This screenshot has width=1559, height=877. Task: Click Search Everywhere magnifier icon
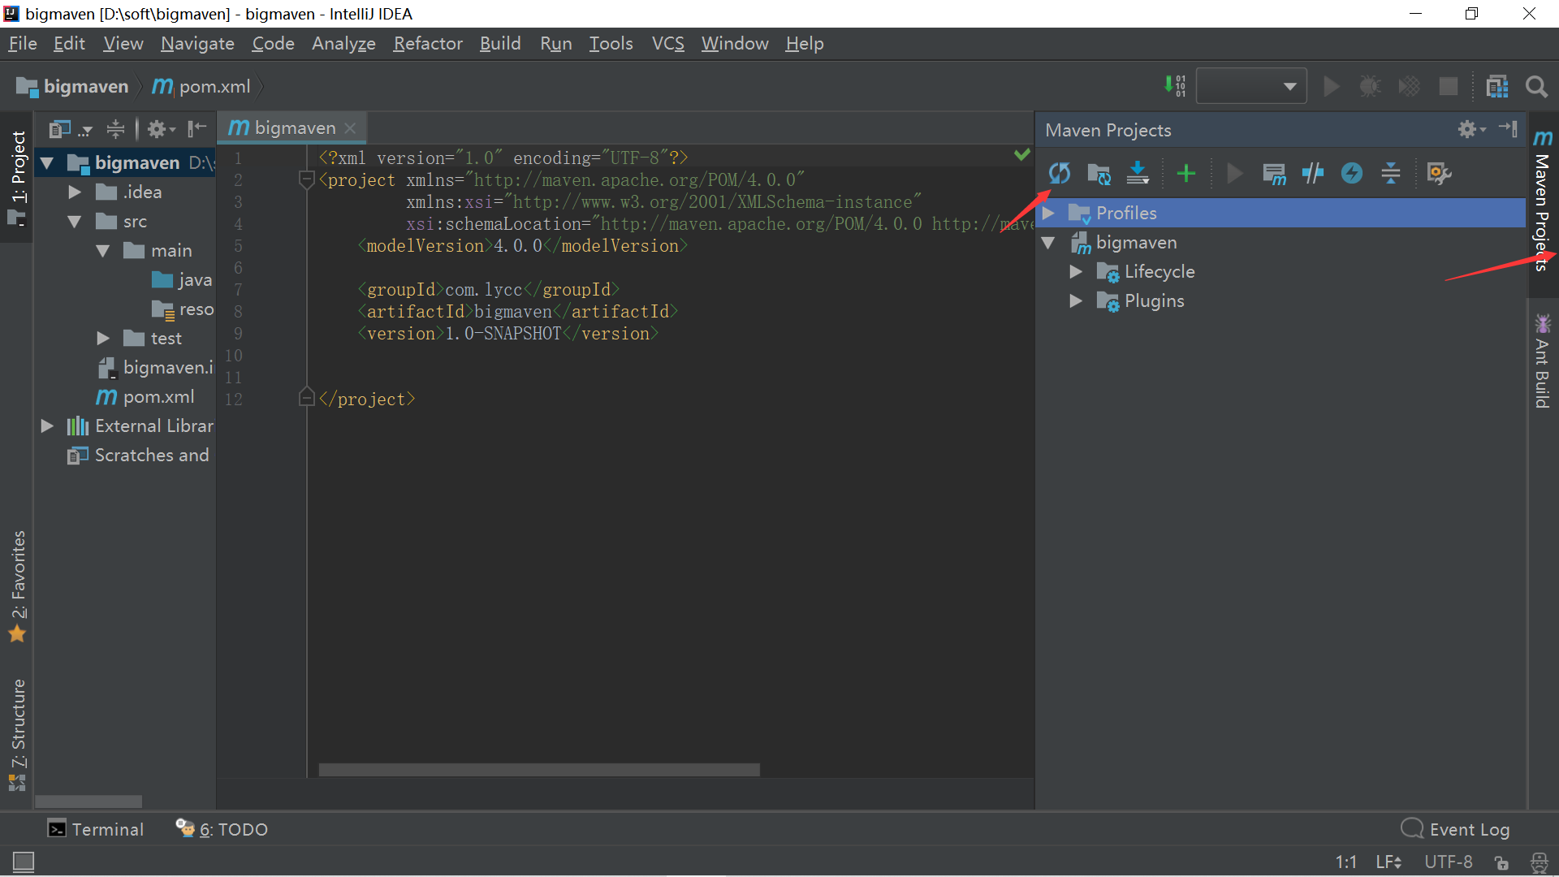tap(1535, 86)
